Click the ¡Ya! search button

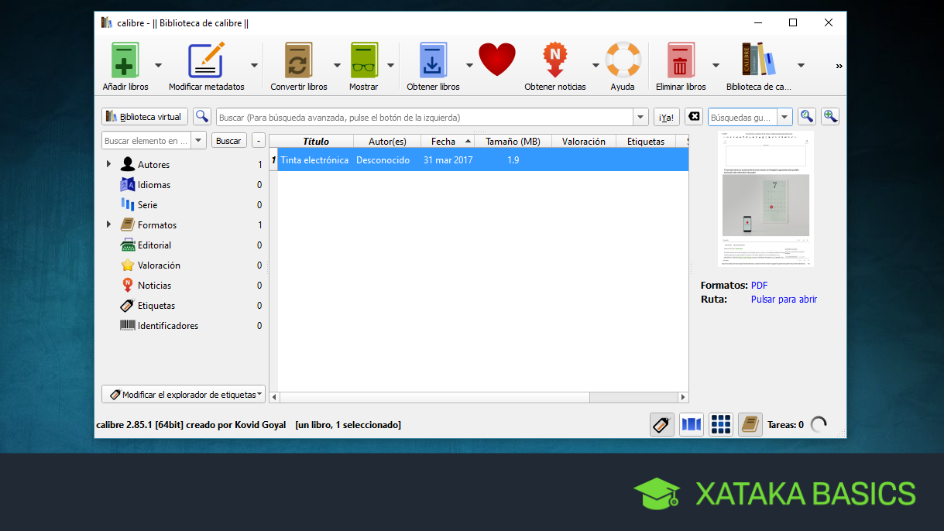pos(666,117)
